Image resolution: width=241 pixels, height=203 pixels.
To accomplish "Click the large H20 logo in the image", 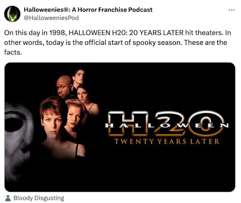I will point(166,124).
